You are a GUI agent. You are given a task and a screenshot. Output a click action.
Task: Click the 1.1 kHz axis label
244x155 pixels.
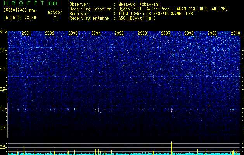[3, 50]
